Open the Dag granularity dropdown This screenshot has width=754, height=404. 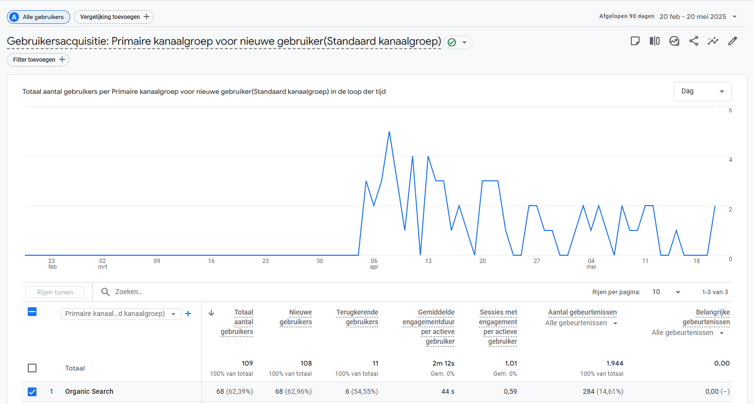(702, 91)
